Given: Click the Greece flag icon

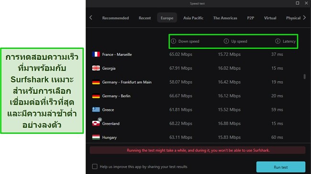Looking at the screenshot, I should 96,109.
